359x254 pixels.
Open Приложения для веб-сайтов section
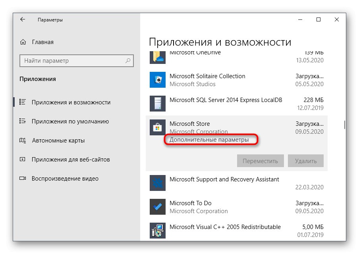point(71,159)
